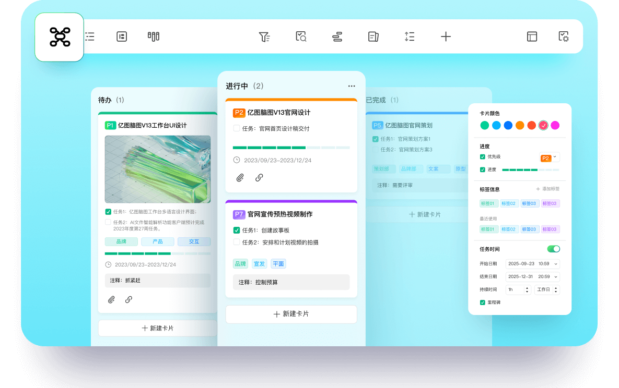619x388 pixels.
Task: Click clock icon on P1 card date
Action: pyautogui.click(x=108, y=264)
